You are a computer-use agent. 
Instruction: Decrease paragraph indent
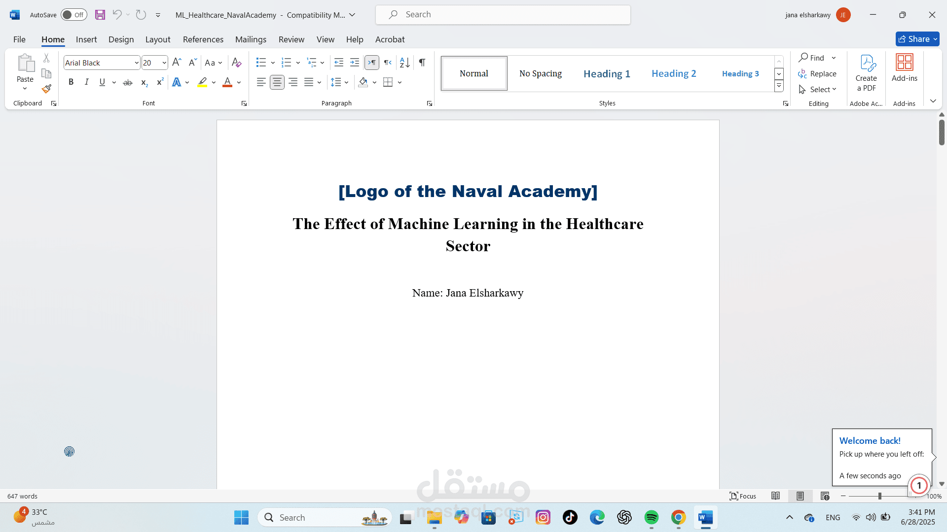[x=339, y=63]
